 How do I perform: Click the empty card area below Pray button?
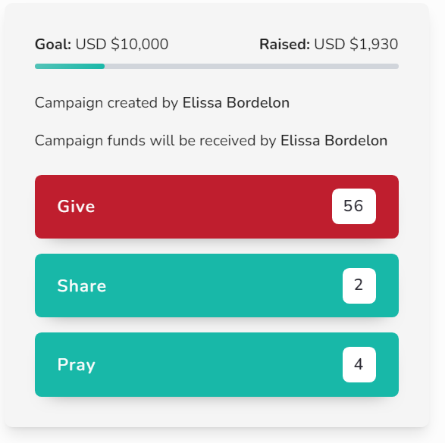[217, 411]
